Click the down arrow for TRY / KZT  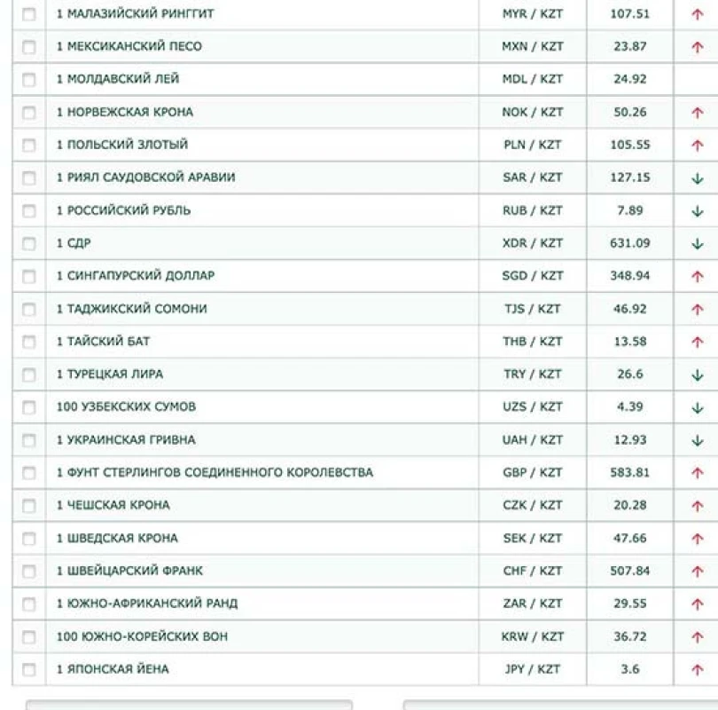click(697, 375)
